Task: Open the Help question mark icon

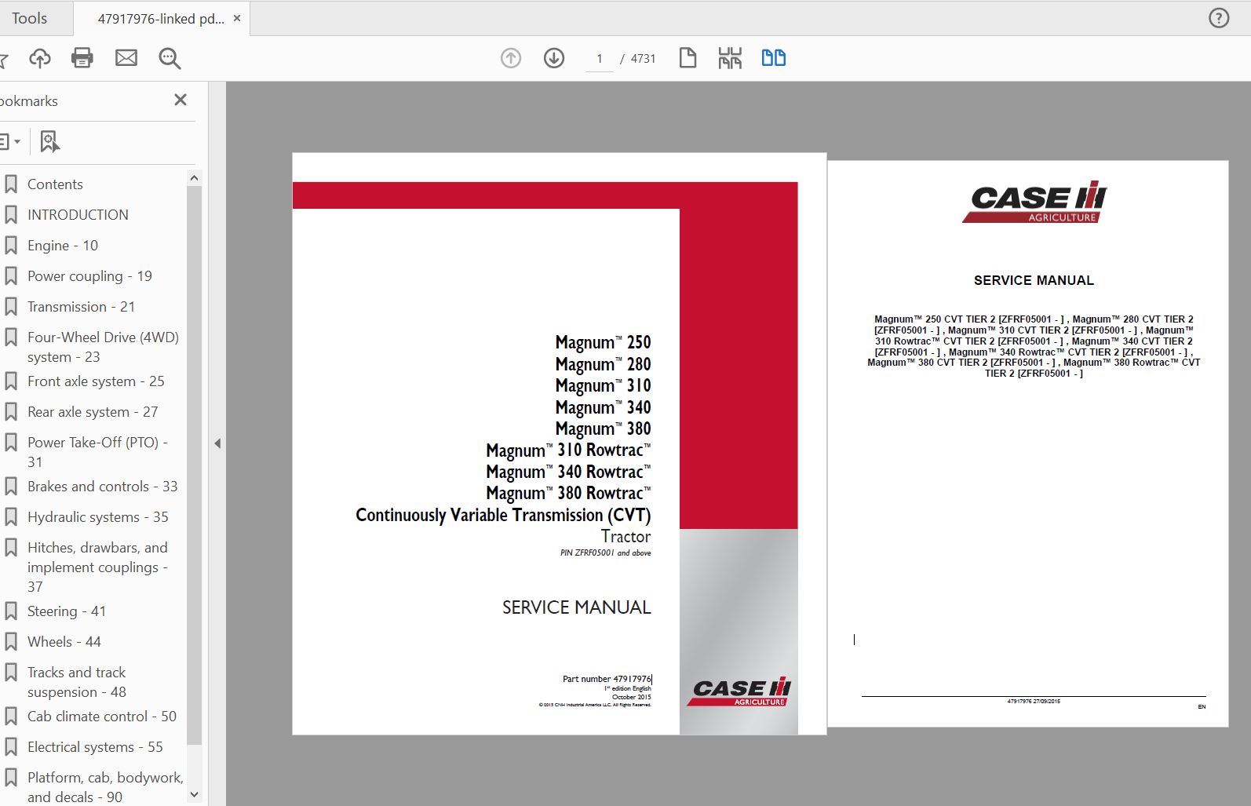Action: click(x=1219, y=18)
